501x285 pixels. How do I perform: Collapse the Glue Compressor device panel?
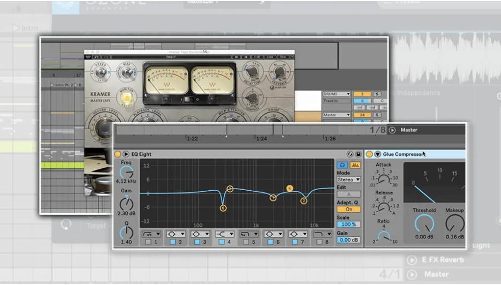377,154
